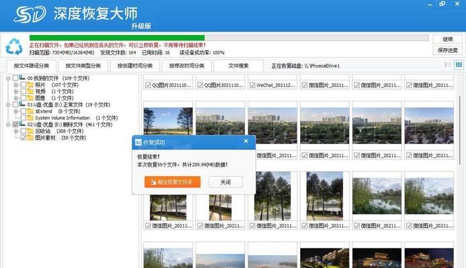Close the 恢复成功 dialog with X

(246, 141)
